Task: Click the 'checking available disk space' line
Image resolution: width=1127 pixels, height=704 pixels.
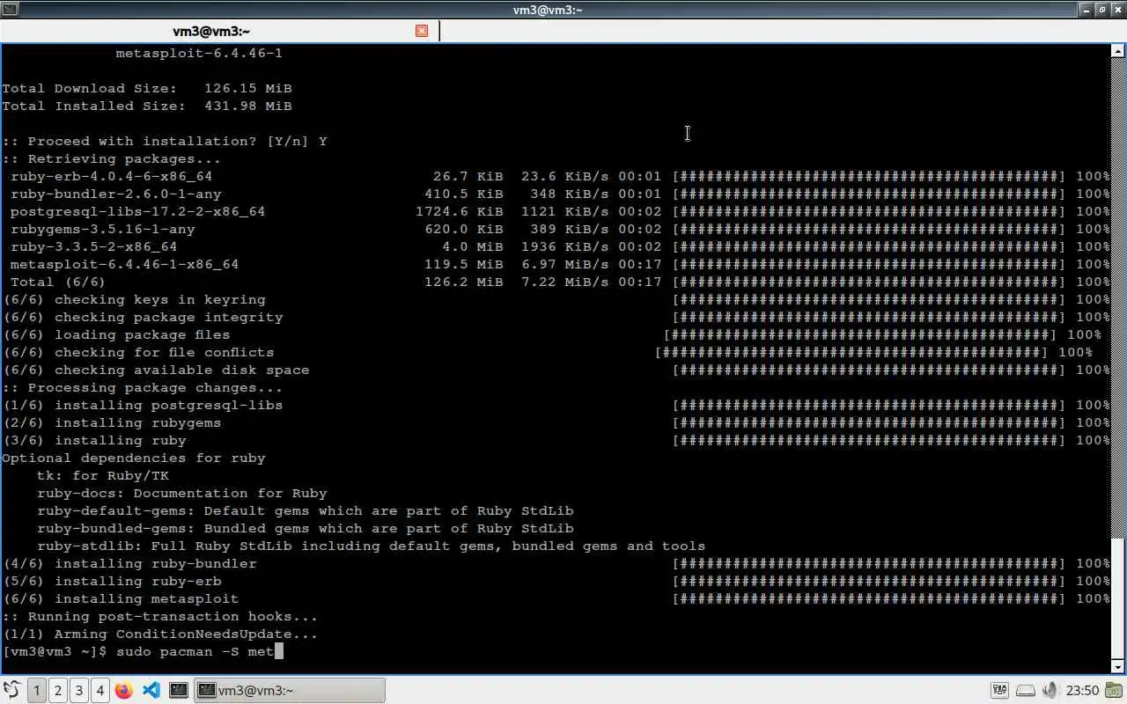Action: point(556,370)
